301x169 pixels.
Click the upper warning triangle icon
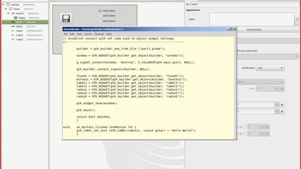point(241,127)
